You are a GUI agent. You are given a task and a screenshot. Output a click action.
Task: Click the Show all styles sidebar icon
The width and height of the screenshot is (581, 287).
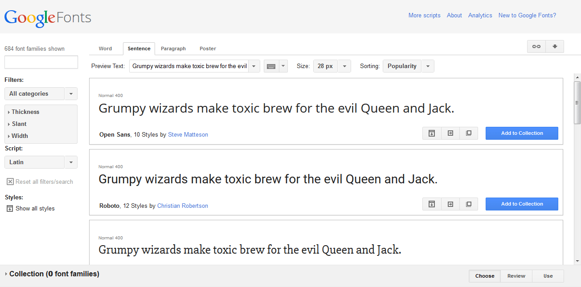click(x=10, y=208)
